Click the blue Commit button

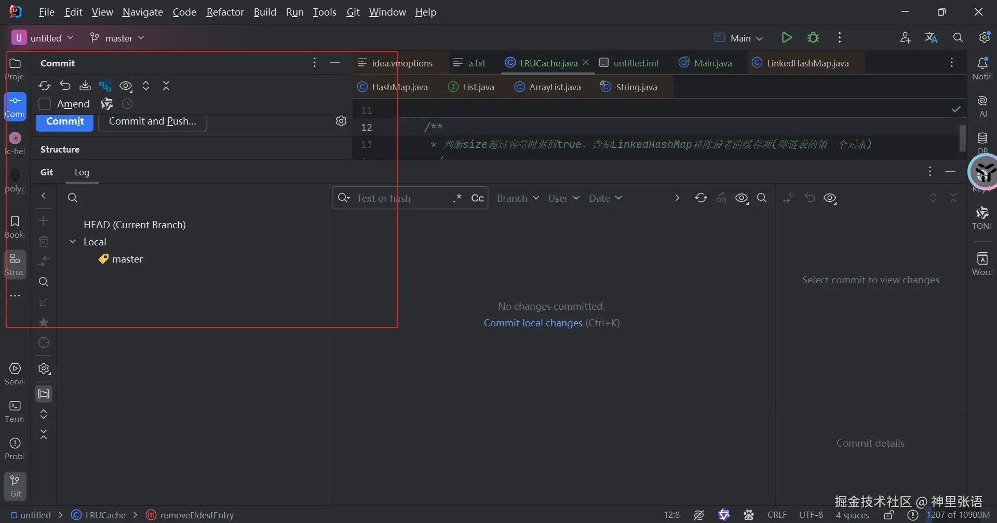(65, 121)
